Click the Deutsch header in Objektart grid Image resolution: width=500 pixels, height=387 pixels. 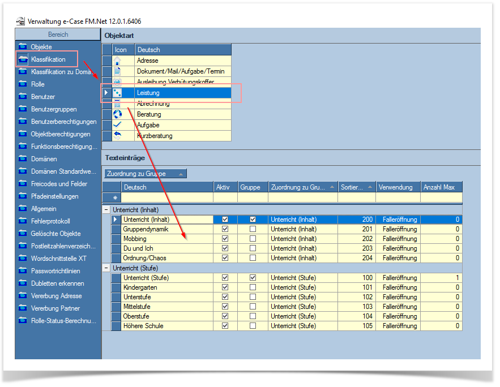183,50
